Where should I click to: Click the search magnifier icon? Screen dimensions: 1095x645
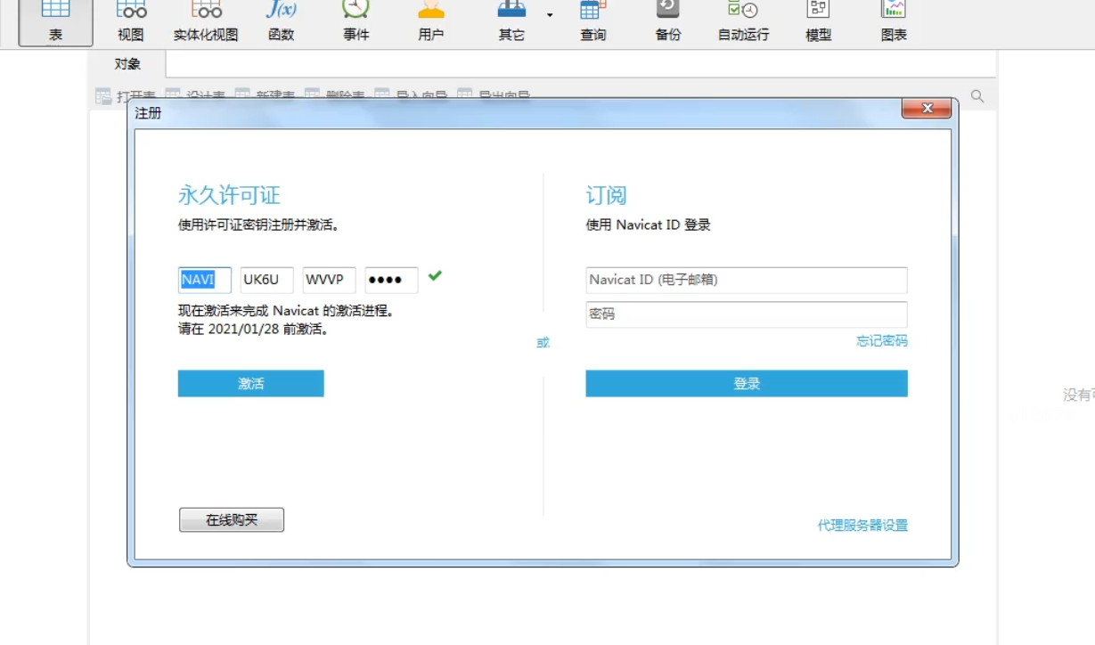coord(977,96)
